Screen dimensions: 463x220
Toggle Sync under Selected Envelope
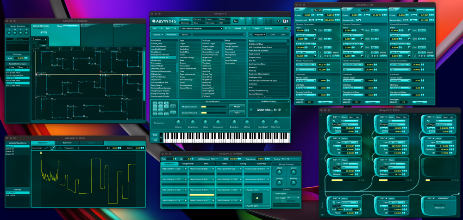tap(44, 32)
